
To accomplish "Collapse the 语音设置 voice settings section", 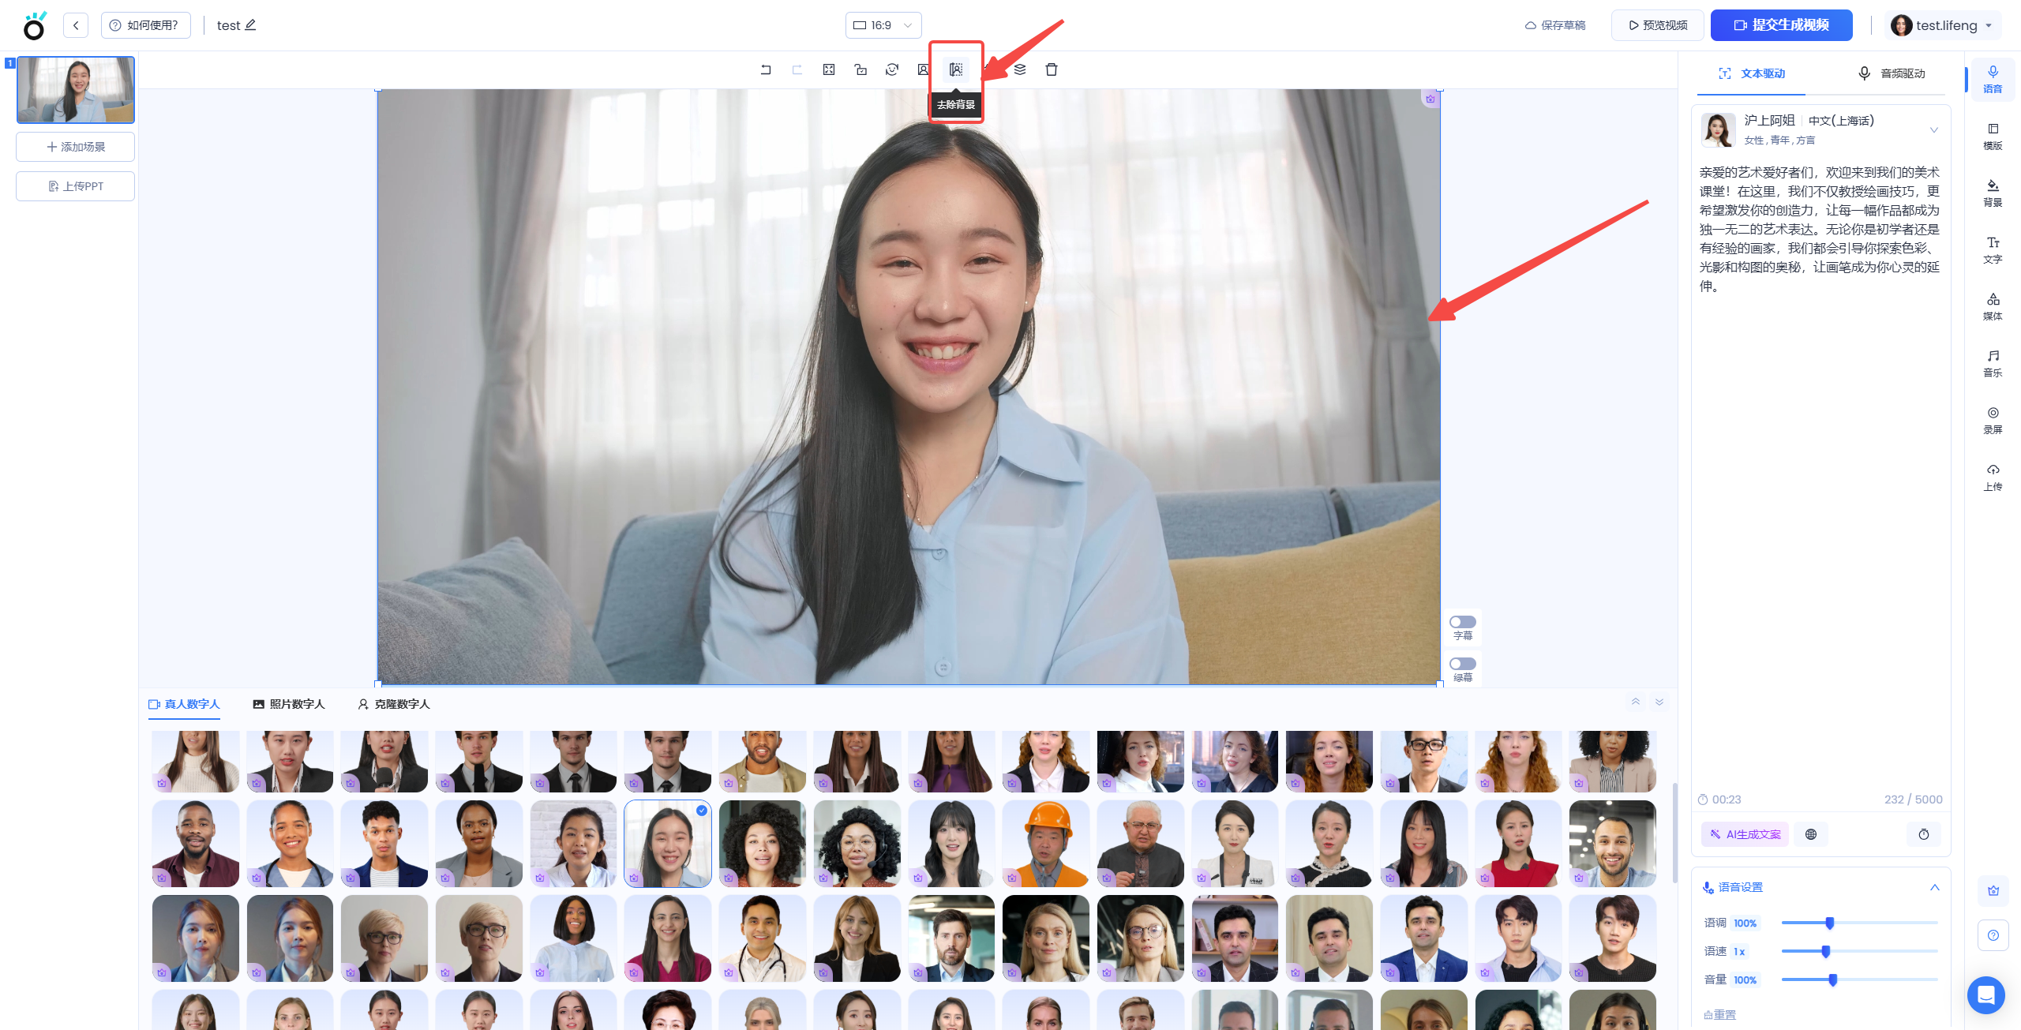I will point(1934,887).
